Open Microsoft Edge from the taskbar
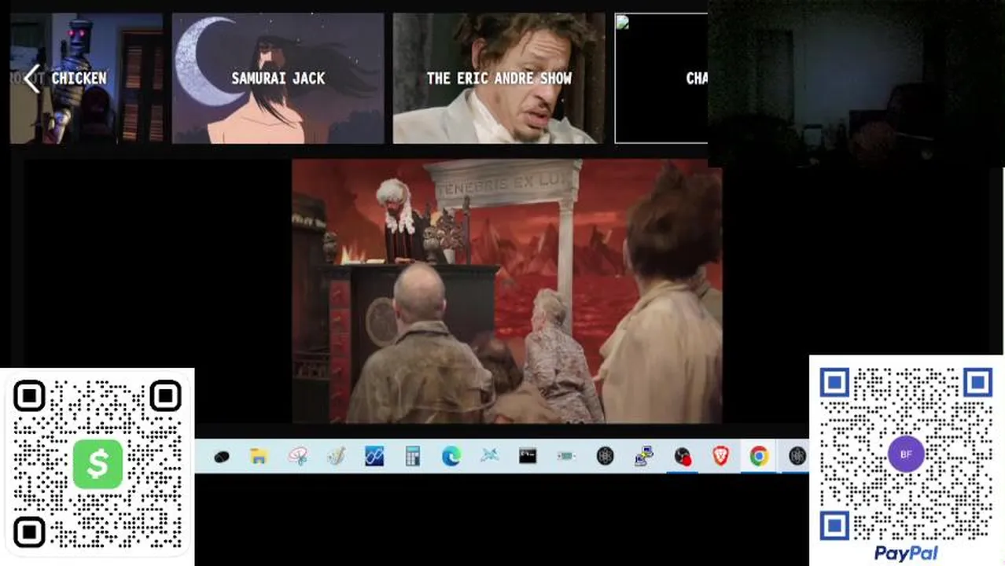The width and height of the screenshot is (1005, 566). pos(451,456)
